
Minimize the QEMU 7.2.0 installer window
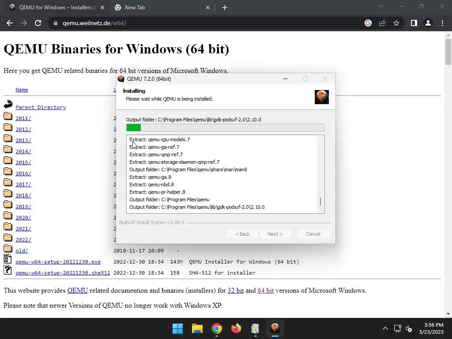(285, 79)
